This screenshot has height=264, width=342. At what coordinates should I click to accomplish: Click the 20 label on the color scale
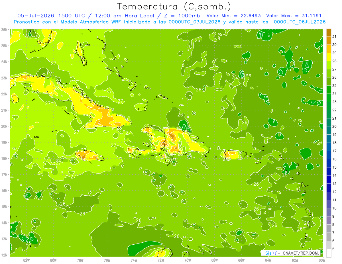[x=335, y=126]
